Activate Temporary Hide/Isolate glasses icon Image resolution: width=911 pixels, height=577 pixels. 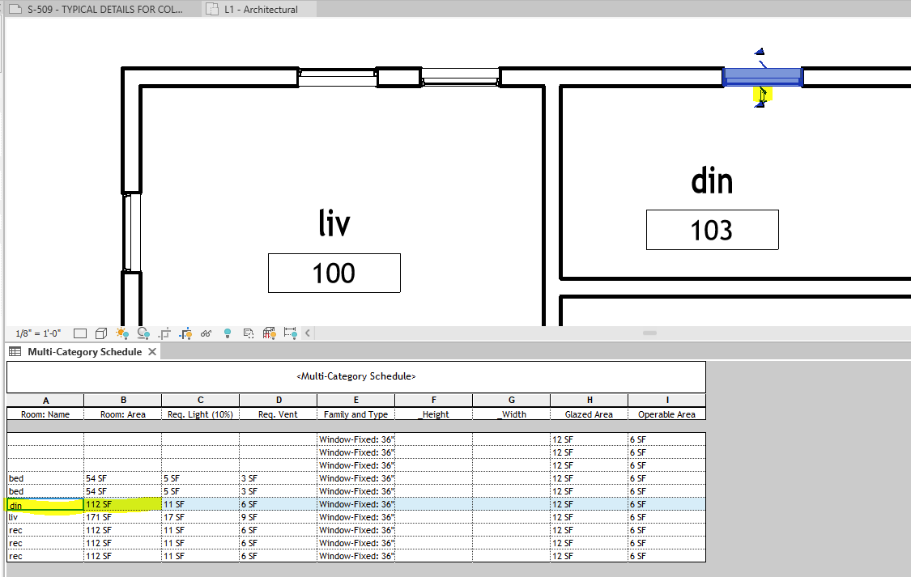pyautogui.click(x=206, y=333)
